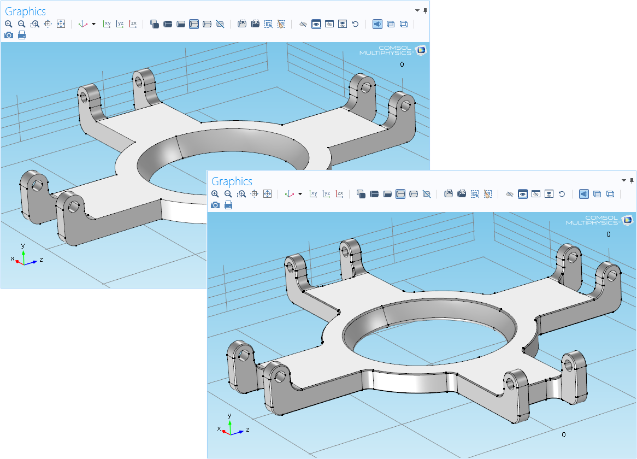Viewport: 637px width, 459px height.
Task: Switch to YZ view in front Graphics window
Action: pos(326,194)
